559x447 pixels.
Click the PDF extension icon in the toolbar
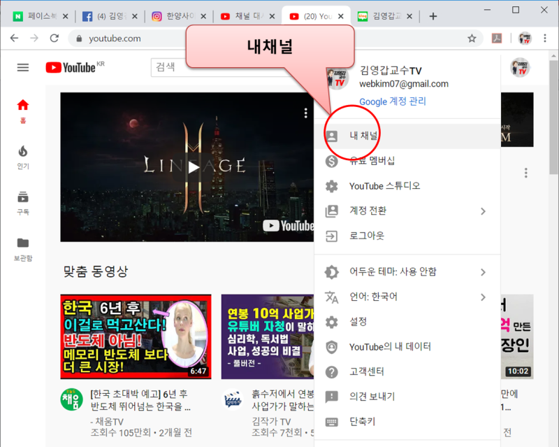497,38
